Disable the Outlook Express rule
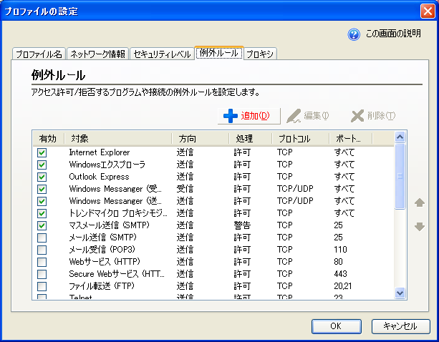 point(42,177)
